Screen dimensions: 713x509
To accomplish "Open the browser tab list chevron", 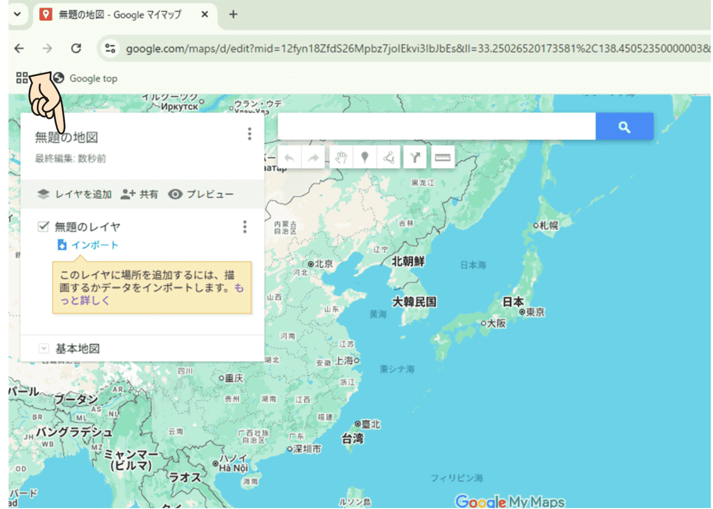I will 17,14.
